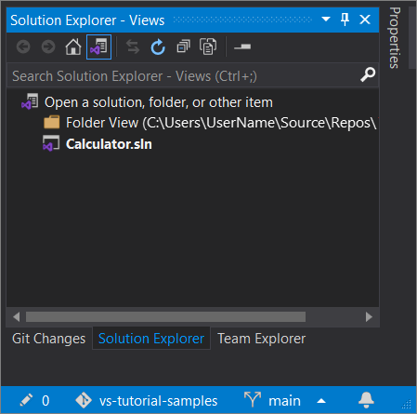Select Calculator.sln in the list
Screen dimensions: 417x414
[109, 144]
